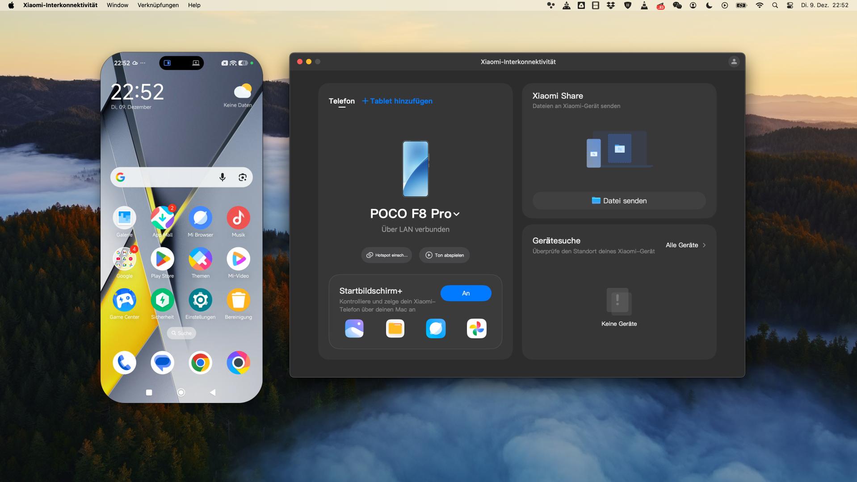The width and height of the screenshot is (857, 482).
Task: Click the Datei senden button
Action: coord(619,201)
